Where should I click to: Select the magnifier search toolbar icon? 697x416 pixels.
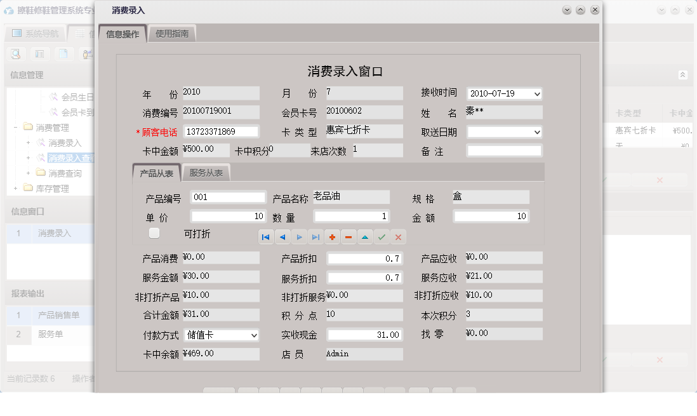[15, 54]
